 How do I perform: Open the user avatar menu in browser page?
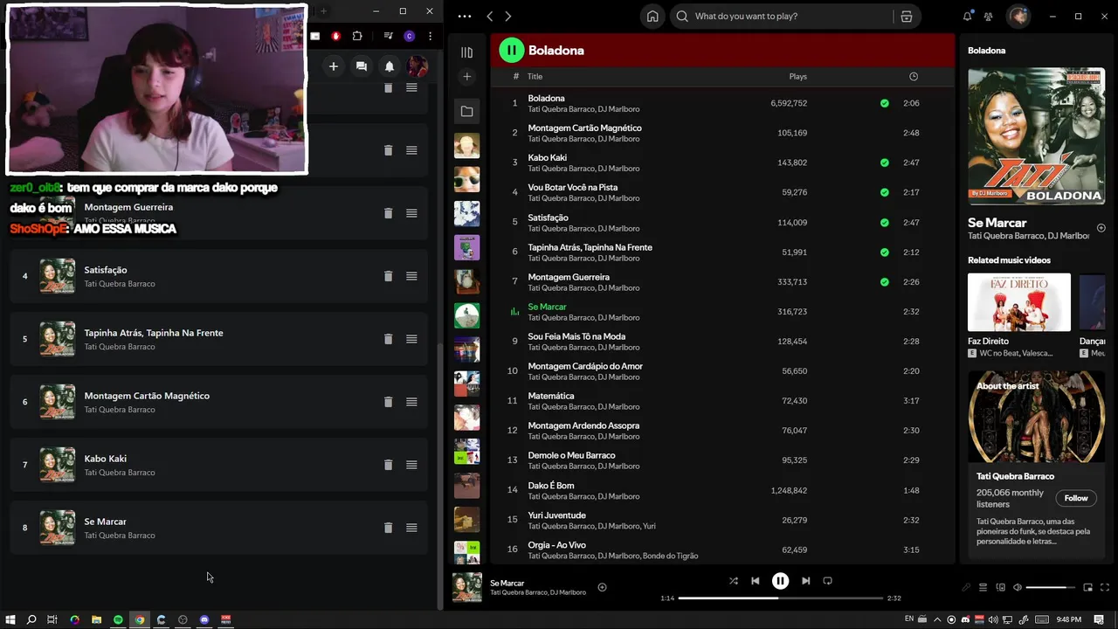pos(418,66)
